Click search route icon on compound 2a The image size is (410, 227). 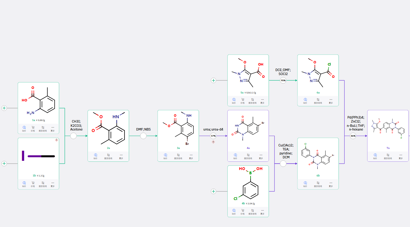tap(108, 155)
